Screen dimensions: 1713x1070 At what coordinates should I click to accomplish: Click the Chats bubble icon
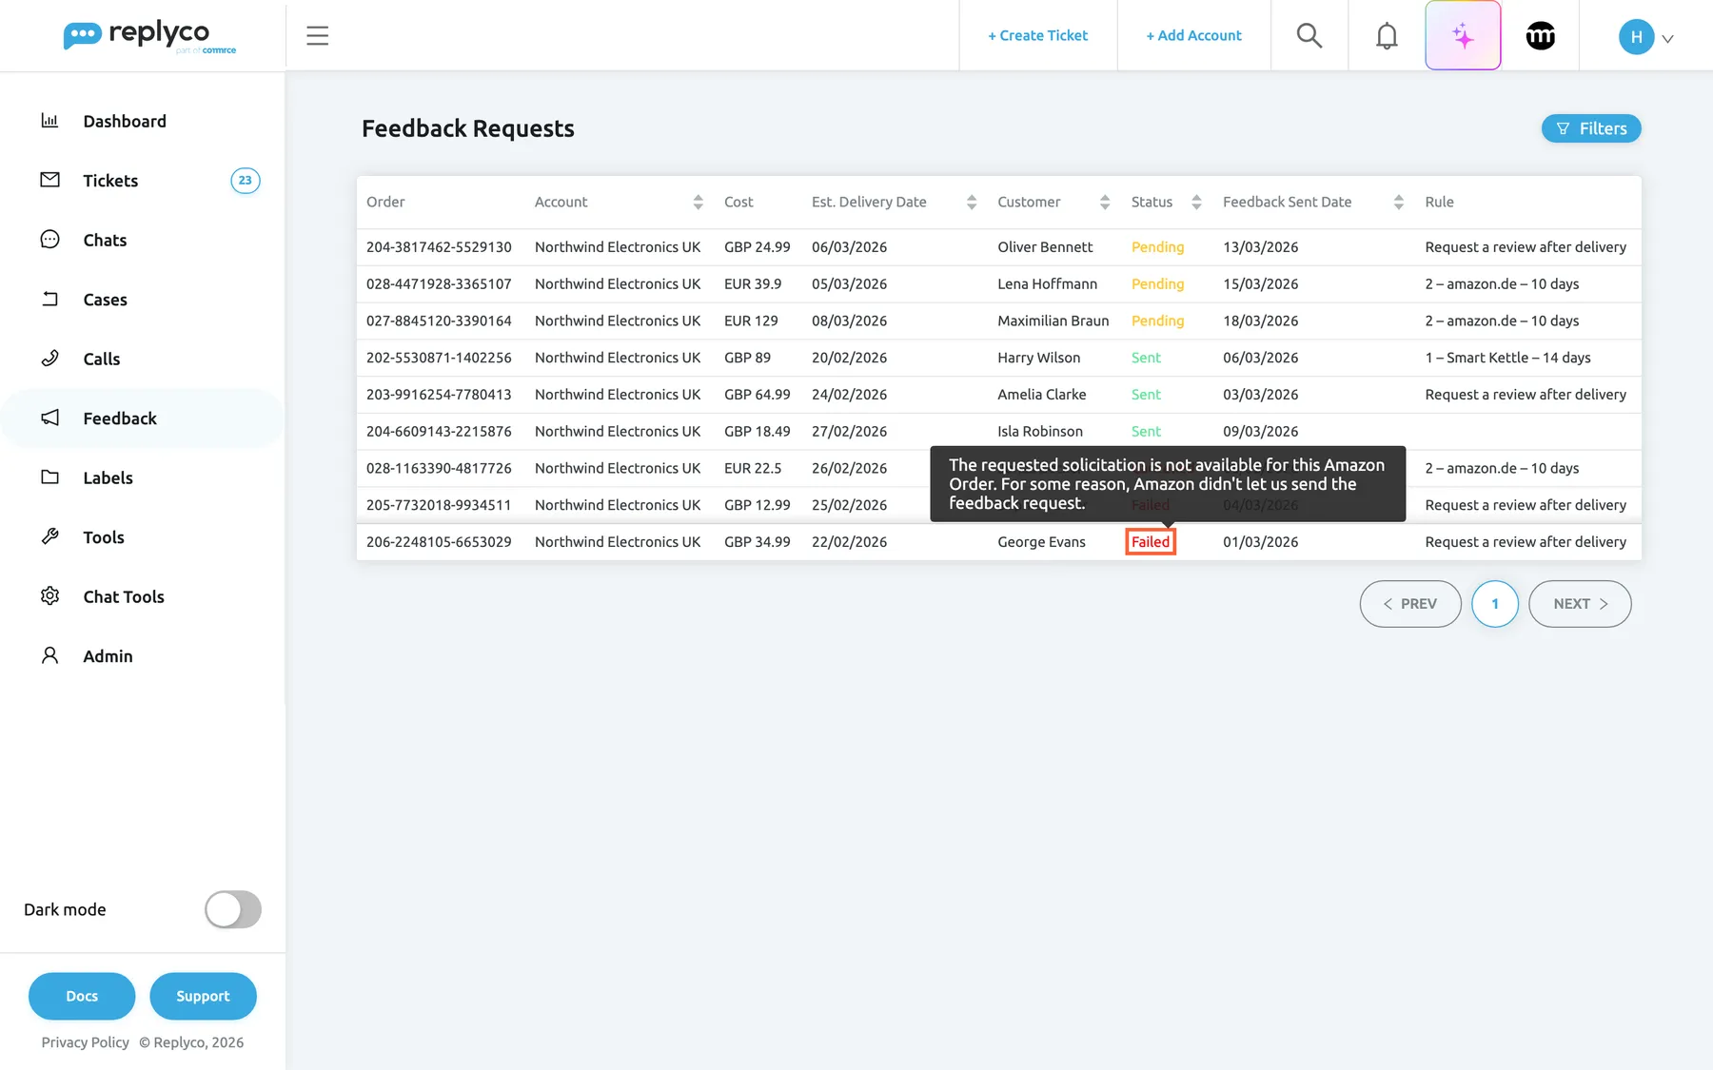pyautogui.click(x=49, y=240)
